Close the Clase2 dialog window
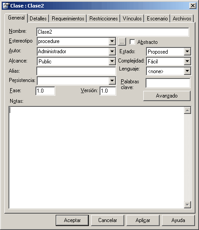This screenshot has width=199, height=230. pyautogui.click(x=192, y=6)
